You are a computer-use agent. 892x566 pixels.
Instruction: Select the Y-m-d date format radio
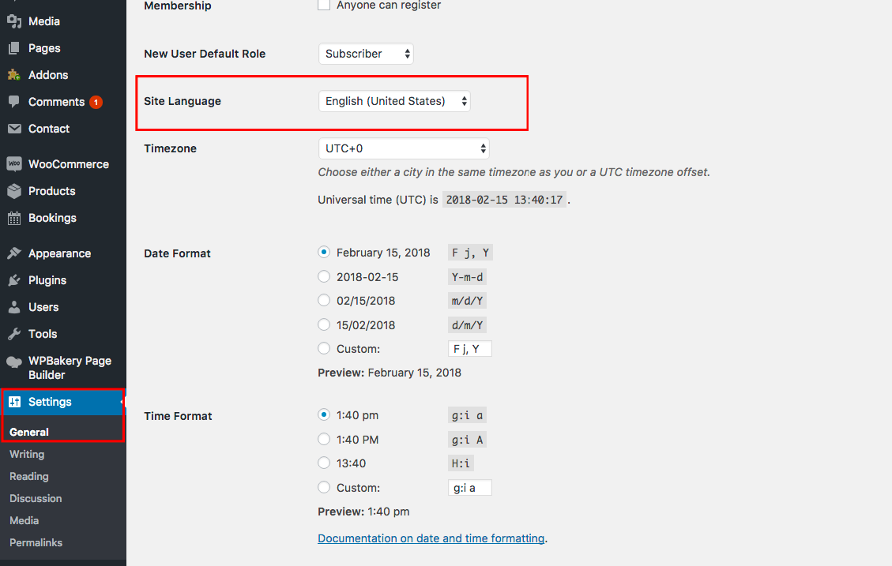point(324,277)
